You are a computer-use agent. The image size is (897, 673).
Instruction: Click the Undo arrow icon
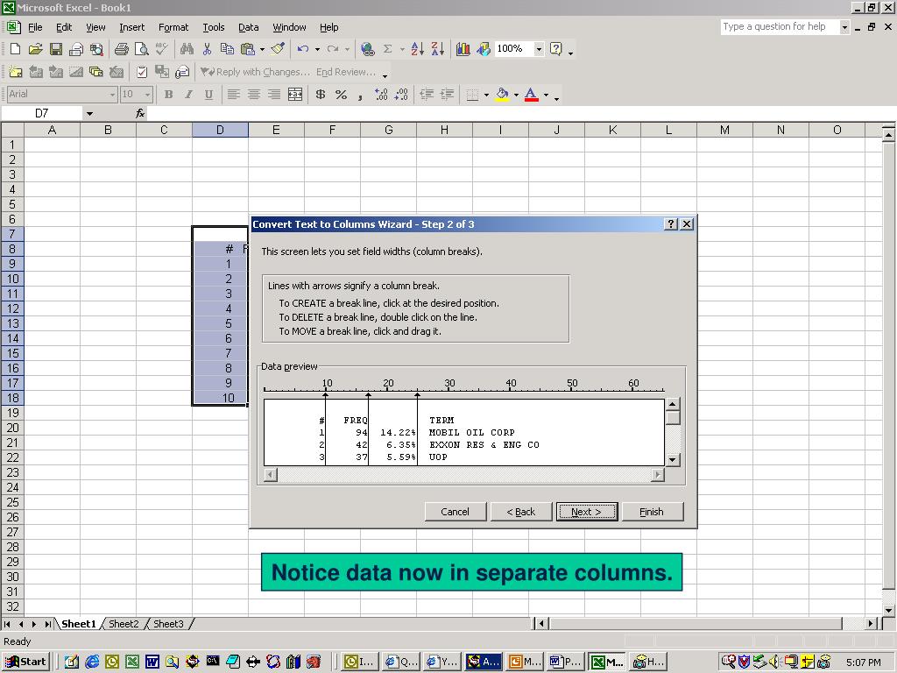click(303, 49)
